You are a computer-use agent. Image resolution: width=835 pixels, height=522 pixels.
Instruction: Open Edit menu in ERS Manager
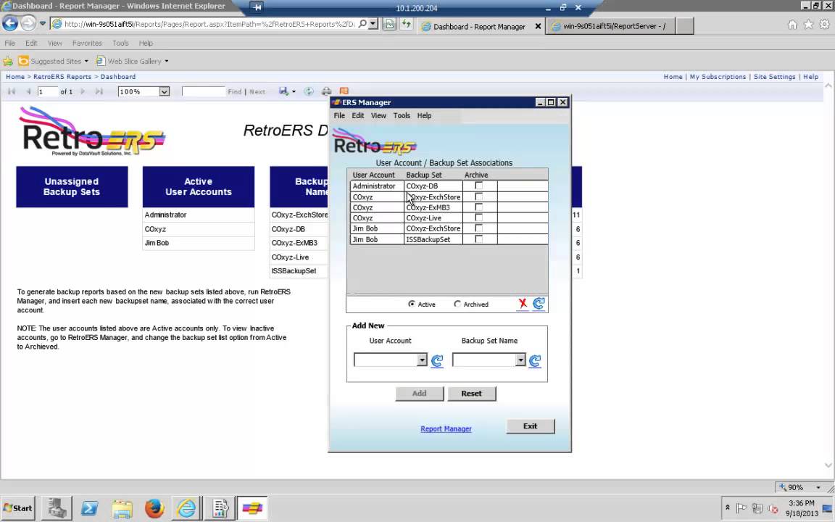click(x=358, y=115)
